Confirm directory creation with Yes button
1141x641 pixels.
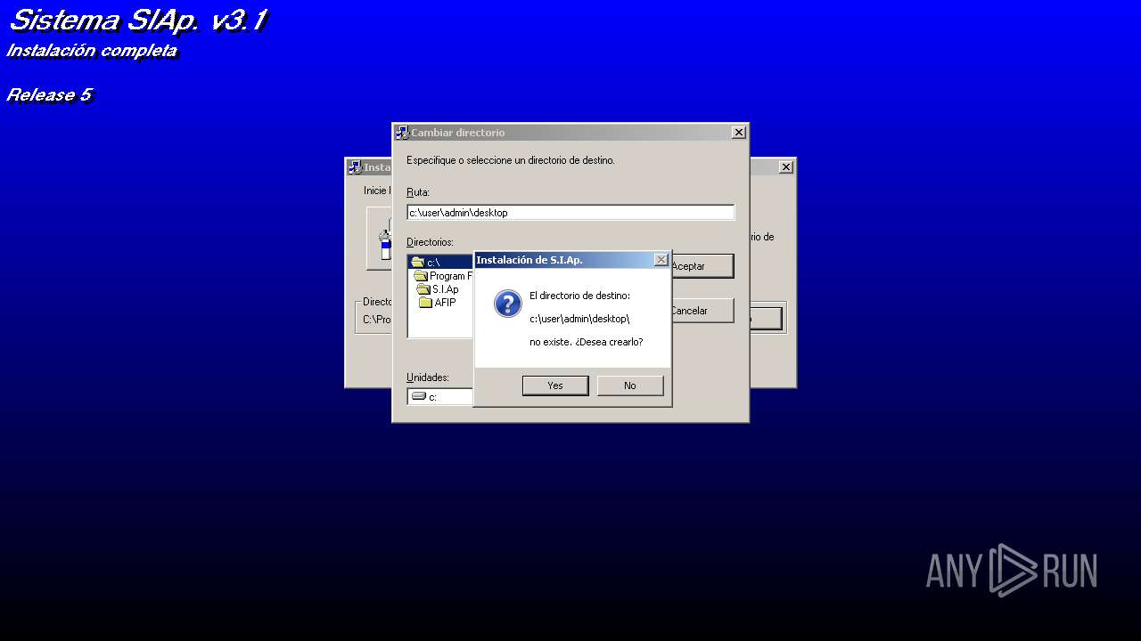coord(555,385)
